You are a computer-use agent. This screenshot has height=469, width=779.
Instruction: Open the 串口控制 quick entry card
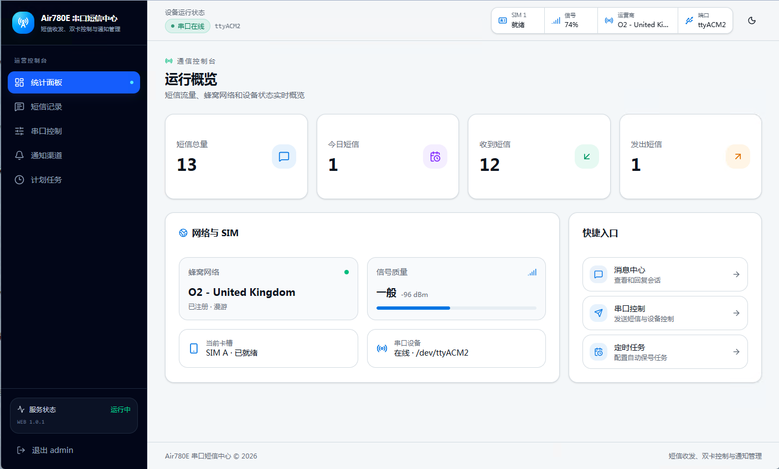(665, 313)
